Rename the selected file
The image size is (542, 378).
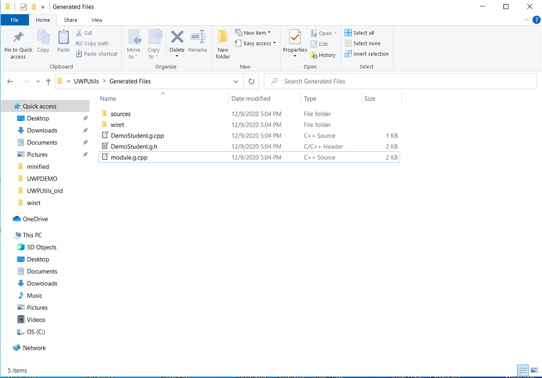[x=198, y=41]
